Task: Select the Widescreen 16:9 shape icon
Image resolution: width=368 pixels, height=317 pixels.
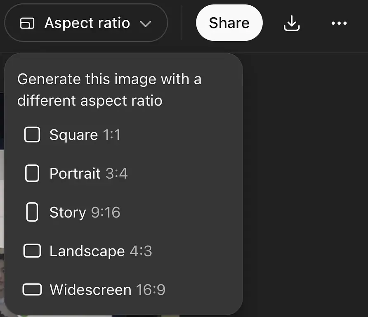Action: tap(32, 289)
